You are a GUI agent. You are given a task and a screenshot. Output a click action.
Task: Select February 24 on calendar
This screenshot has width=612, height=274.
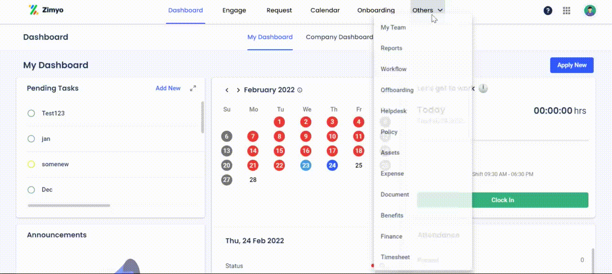click(332, 166)
